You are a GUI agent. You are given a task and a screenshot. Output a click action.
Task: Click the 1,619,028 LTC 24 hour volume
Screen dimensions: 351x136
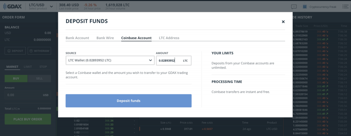(117, 5)
